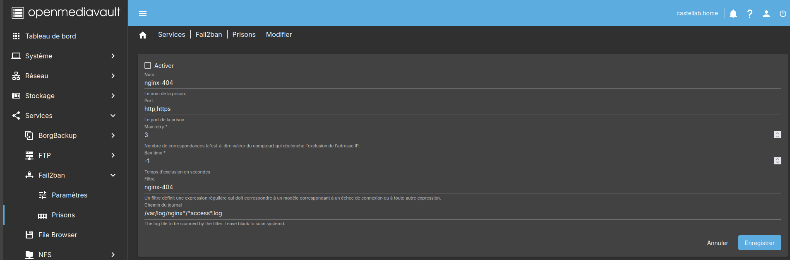Open File Browser from sidebar
Viewport: 790px width, 260px height.
coord(58,235)
